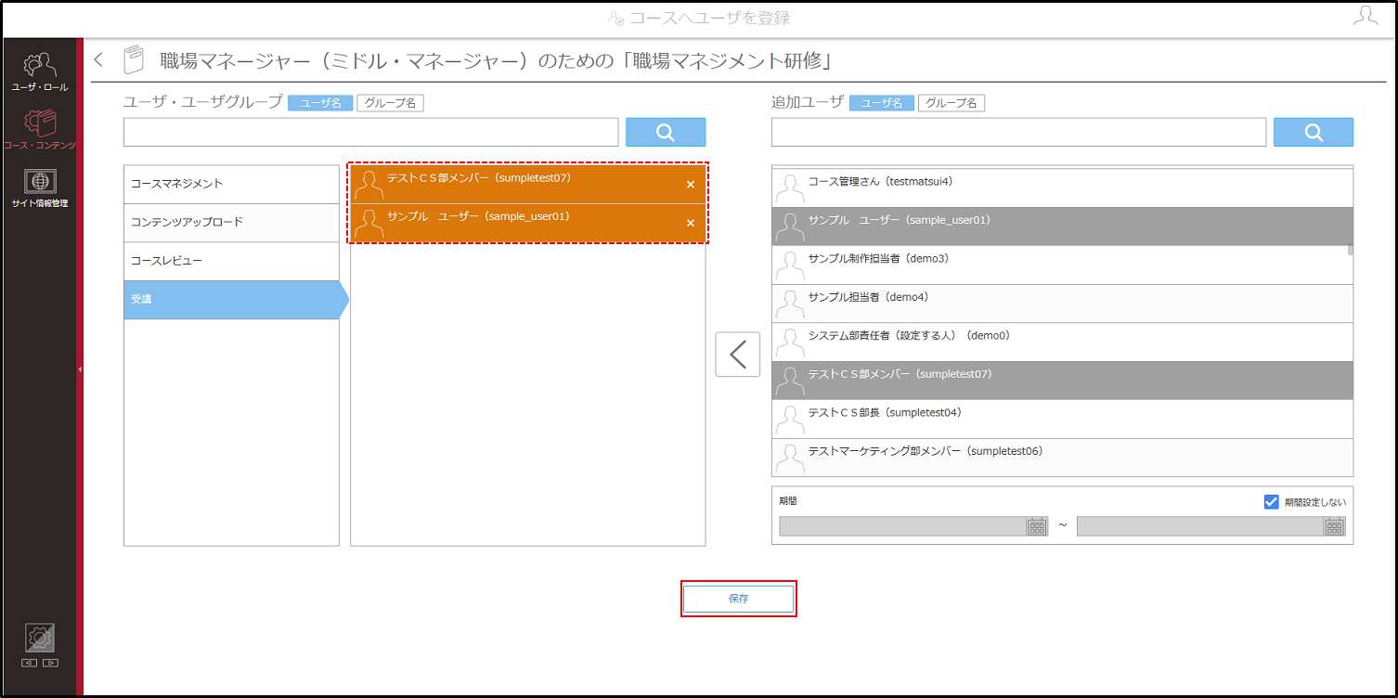This screenshot has width=1398, height=698.
Task: Click the ユーザ・ユーザグループ search input field
Action: [x=371, y=132]
